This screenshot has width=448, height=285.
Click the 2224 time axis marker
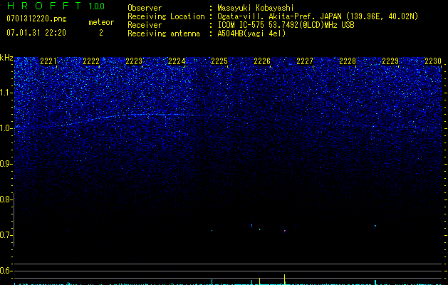click(177, 61)
